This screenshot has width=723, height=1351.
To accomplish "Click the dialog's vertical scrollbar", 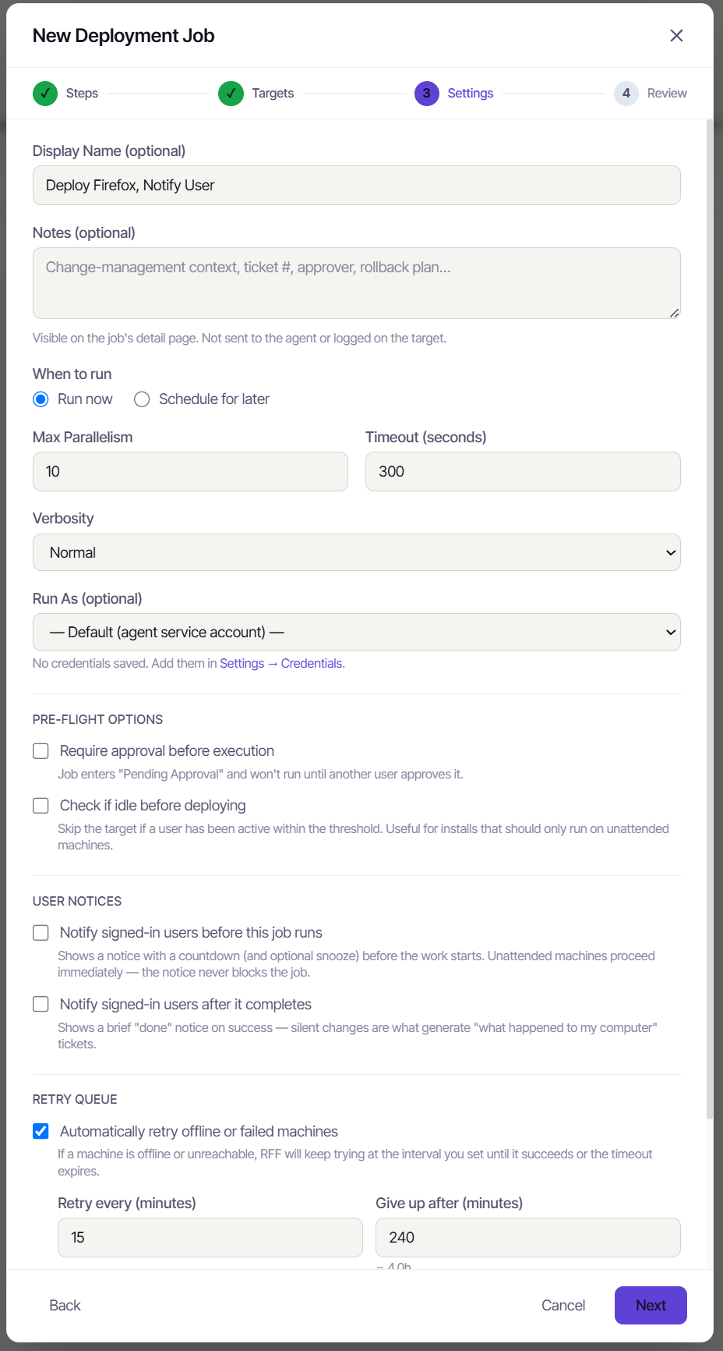I will coord(710,620).
